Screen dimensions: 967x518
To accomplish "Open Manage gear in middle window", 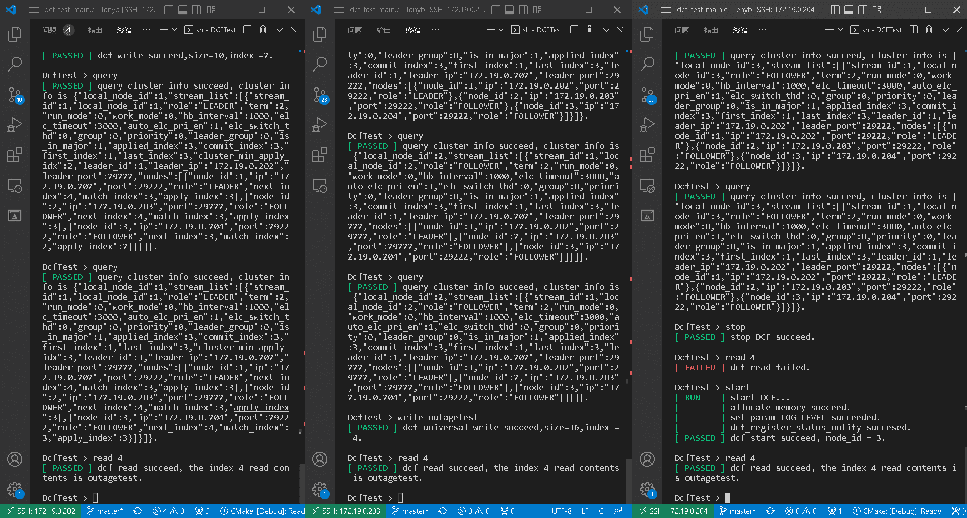I will (320, 489).
